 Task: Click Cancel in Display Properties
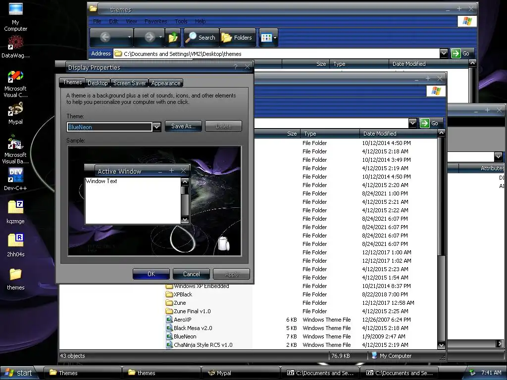[x=192, y=274]
